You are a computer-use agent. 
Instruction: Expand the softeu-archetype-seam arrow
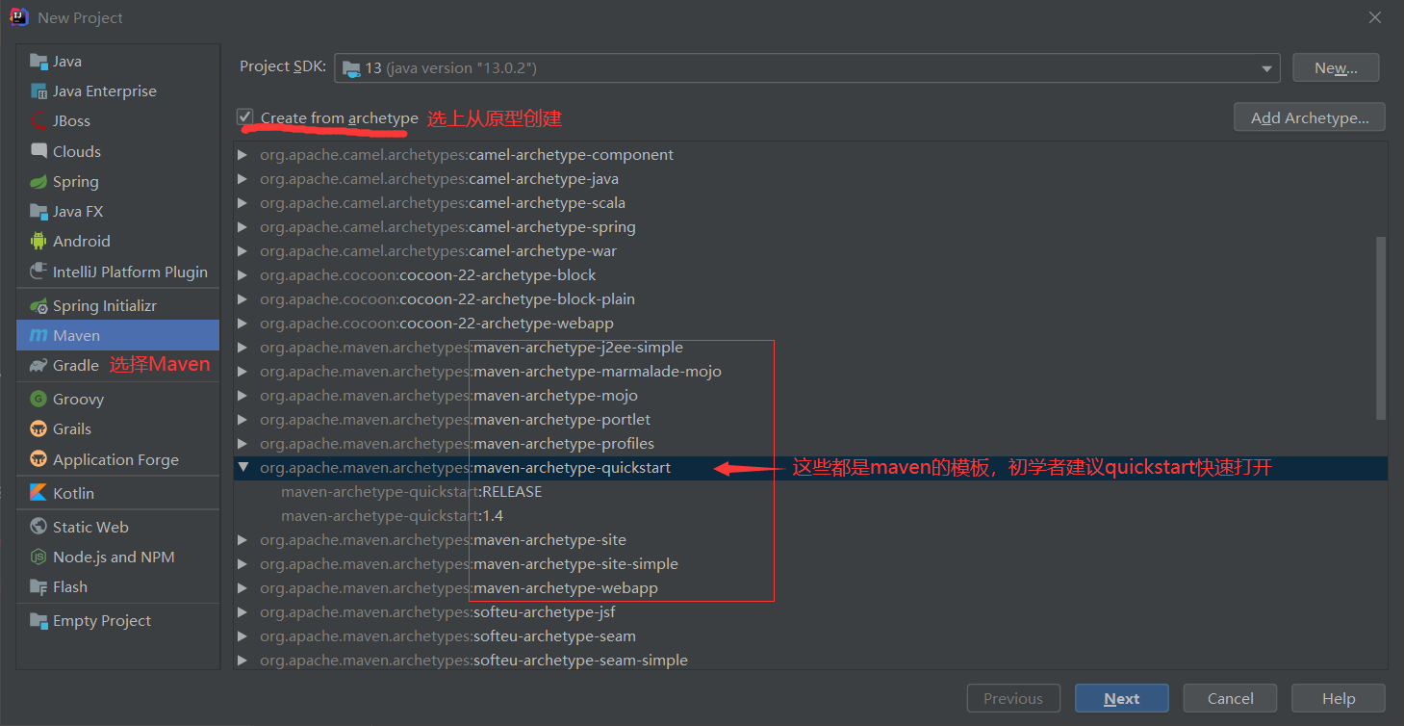(243, 636)
